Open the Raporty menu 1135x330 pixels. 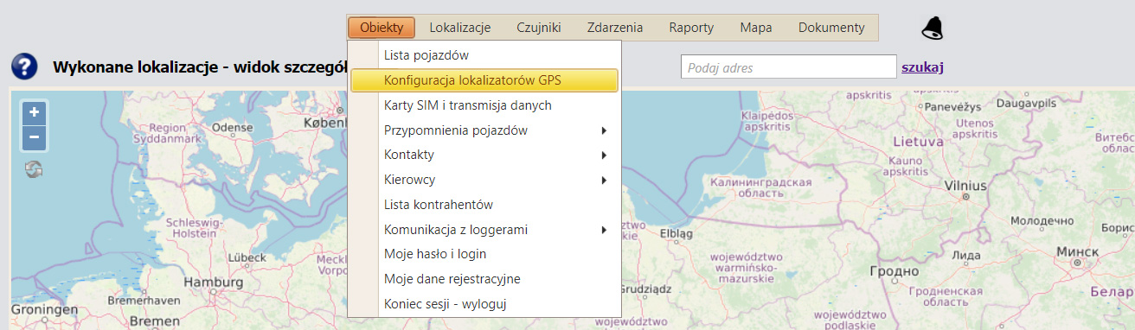coord(691,28)
